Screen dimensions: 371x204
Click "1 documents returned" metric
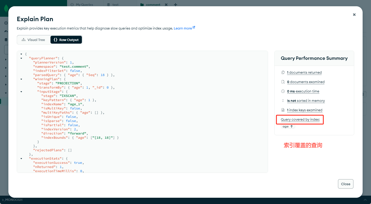(x=304, y=73)
